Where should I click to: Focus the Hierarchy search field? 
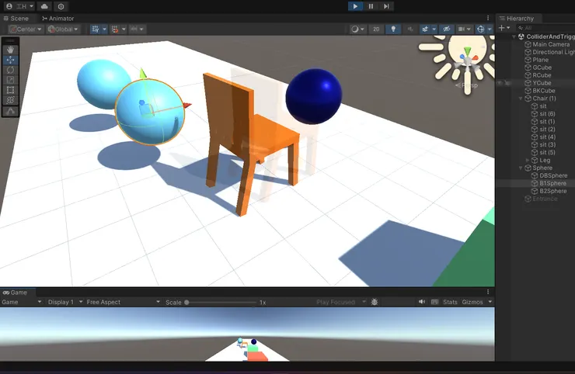pos(545,28)
